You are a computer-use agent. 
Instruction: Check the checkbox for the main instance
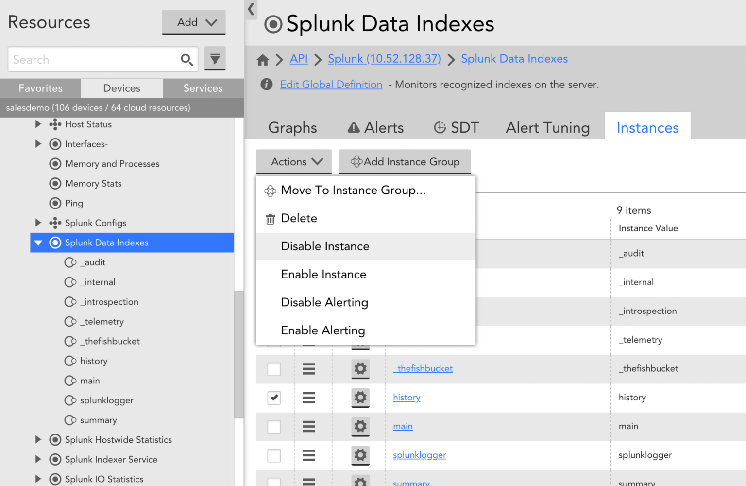click(274, 427)
